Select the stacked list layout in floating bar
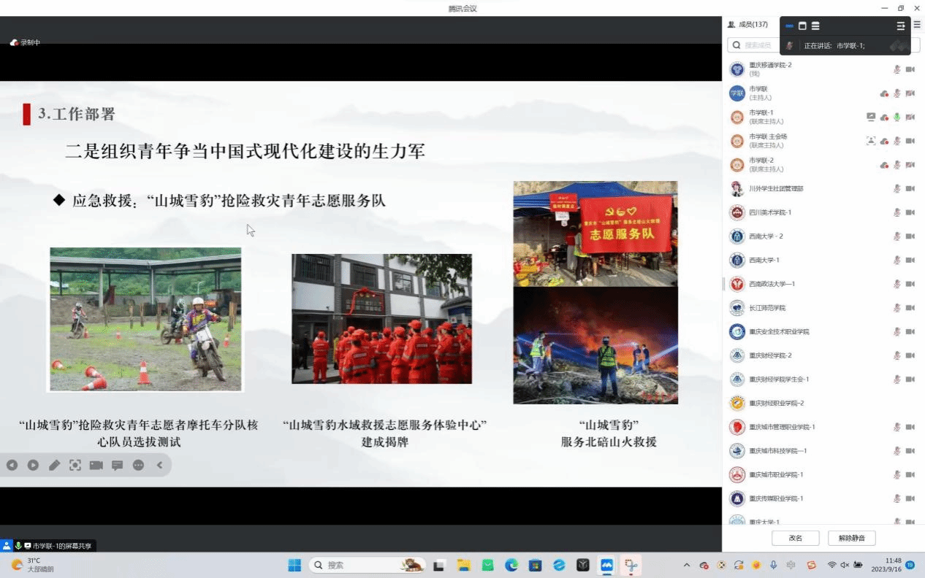Image resolution: width=925 pixels, height=578 pixels. [x=815, y=26]
